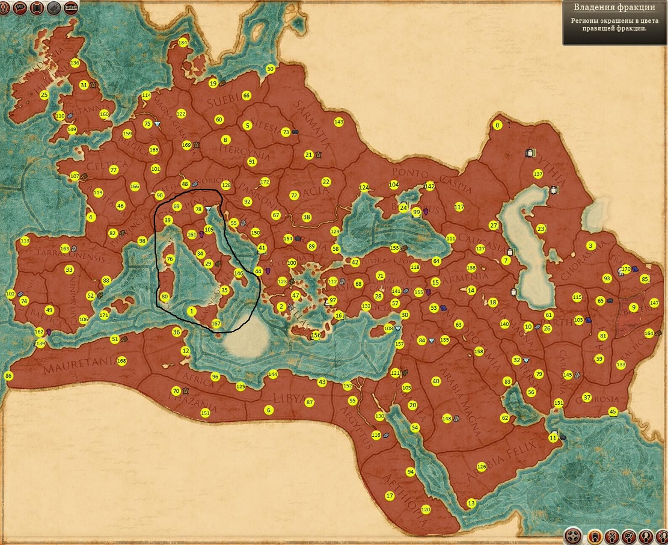Screen dimensions: 668x545
Task: Select the head silhouette map overlay icon
Action: click(x=646, y=535)
